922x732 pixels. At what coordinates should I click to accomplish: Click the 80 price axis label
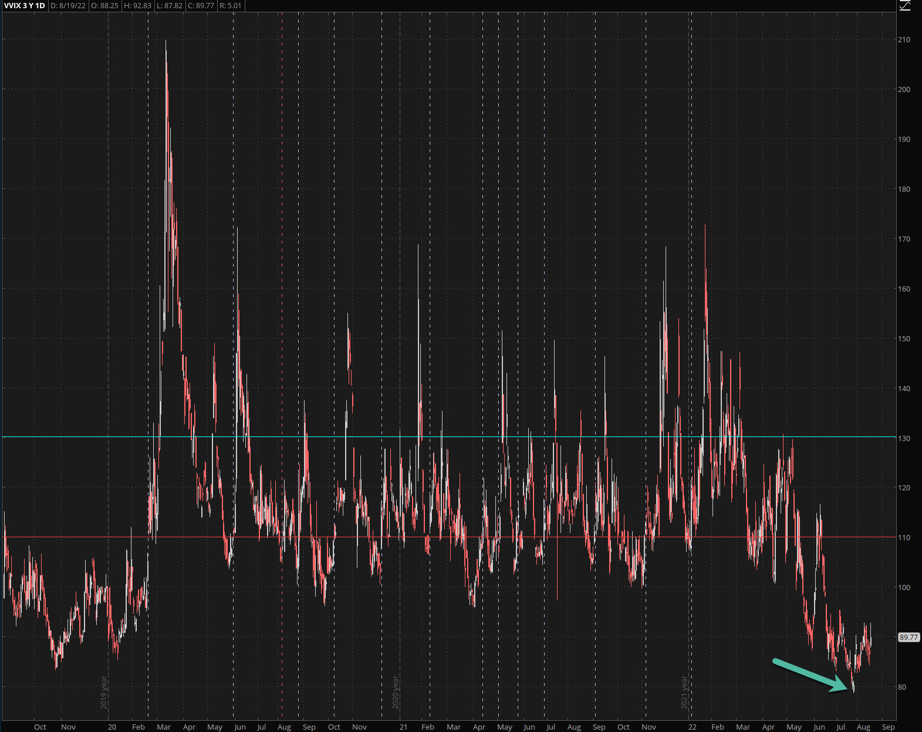coord(902,687)
